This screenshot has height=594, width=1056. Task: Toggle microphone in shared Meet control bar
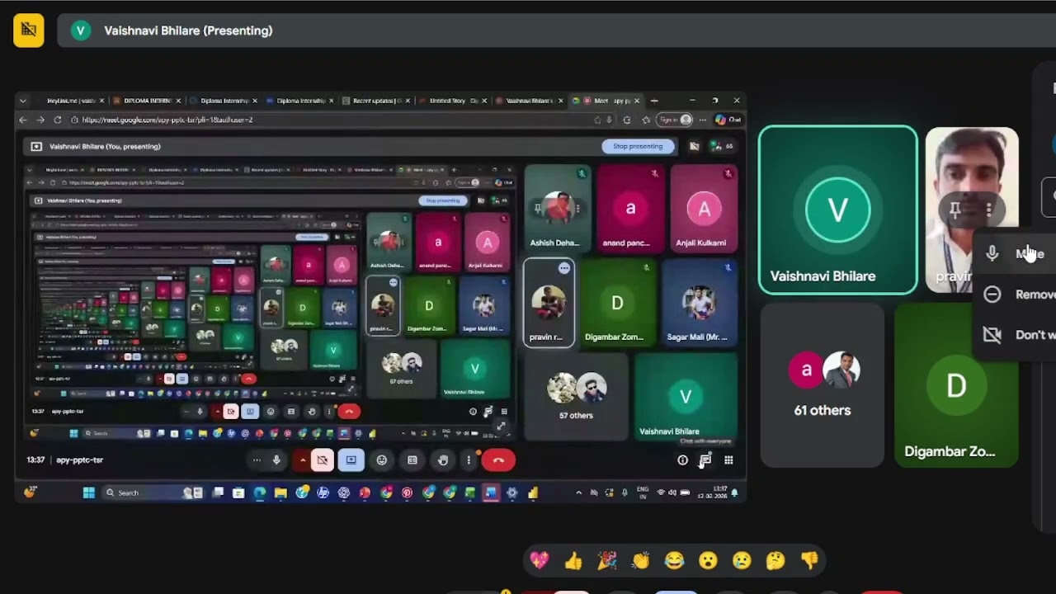tap(276, 460)
